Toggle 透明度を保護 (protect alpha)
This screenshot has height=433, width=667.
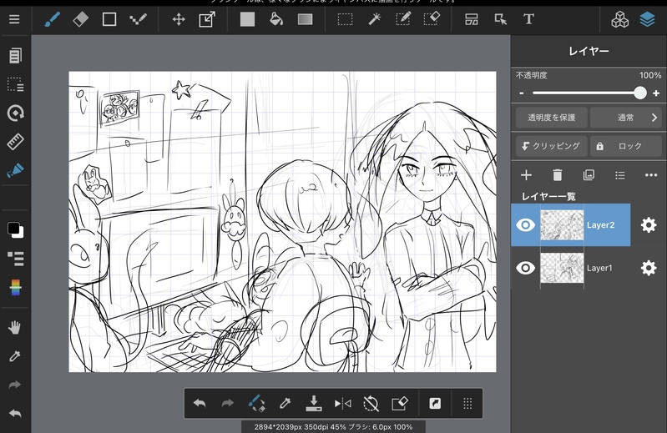point(551,118)
